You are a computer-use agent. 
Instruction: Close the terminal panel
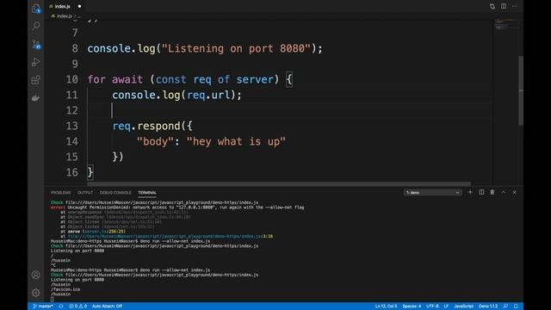click(515, 192)
